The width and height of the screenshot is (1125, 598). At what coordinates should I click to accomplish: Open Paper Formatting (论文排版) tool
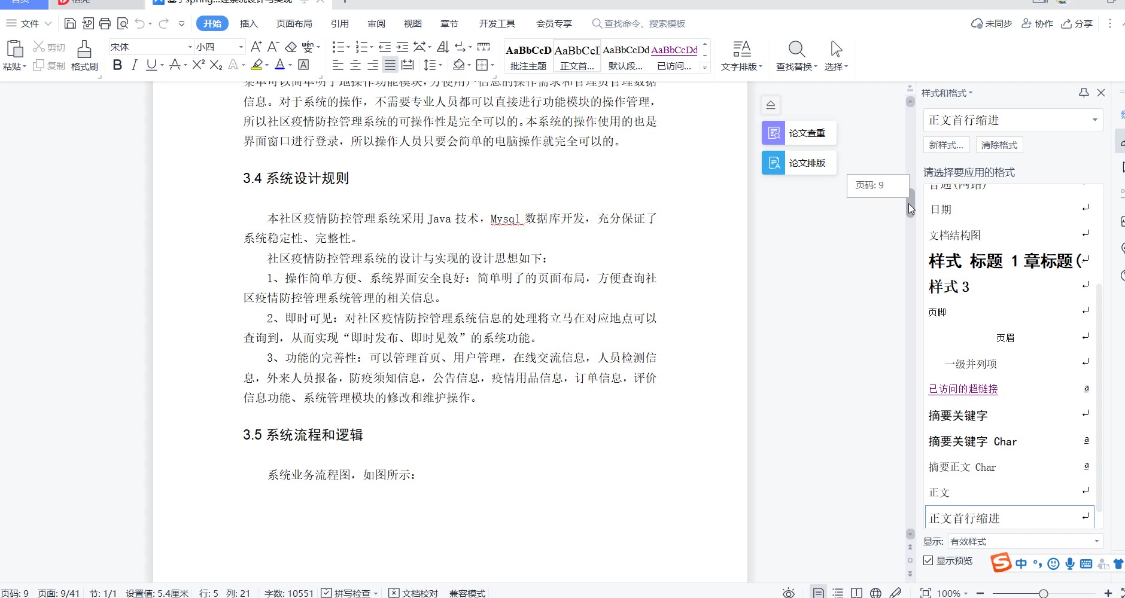799,163
